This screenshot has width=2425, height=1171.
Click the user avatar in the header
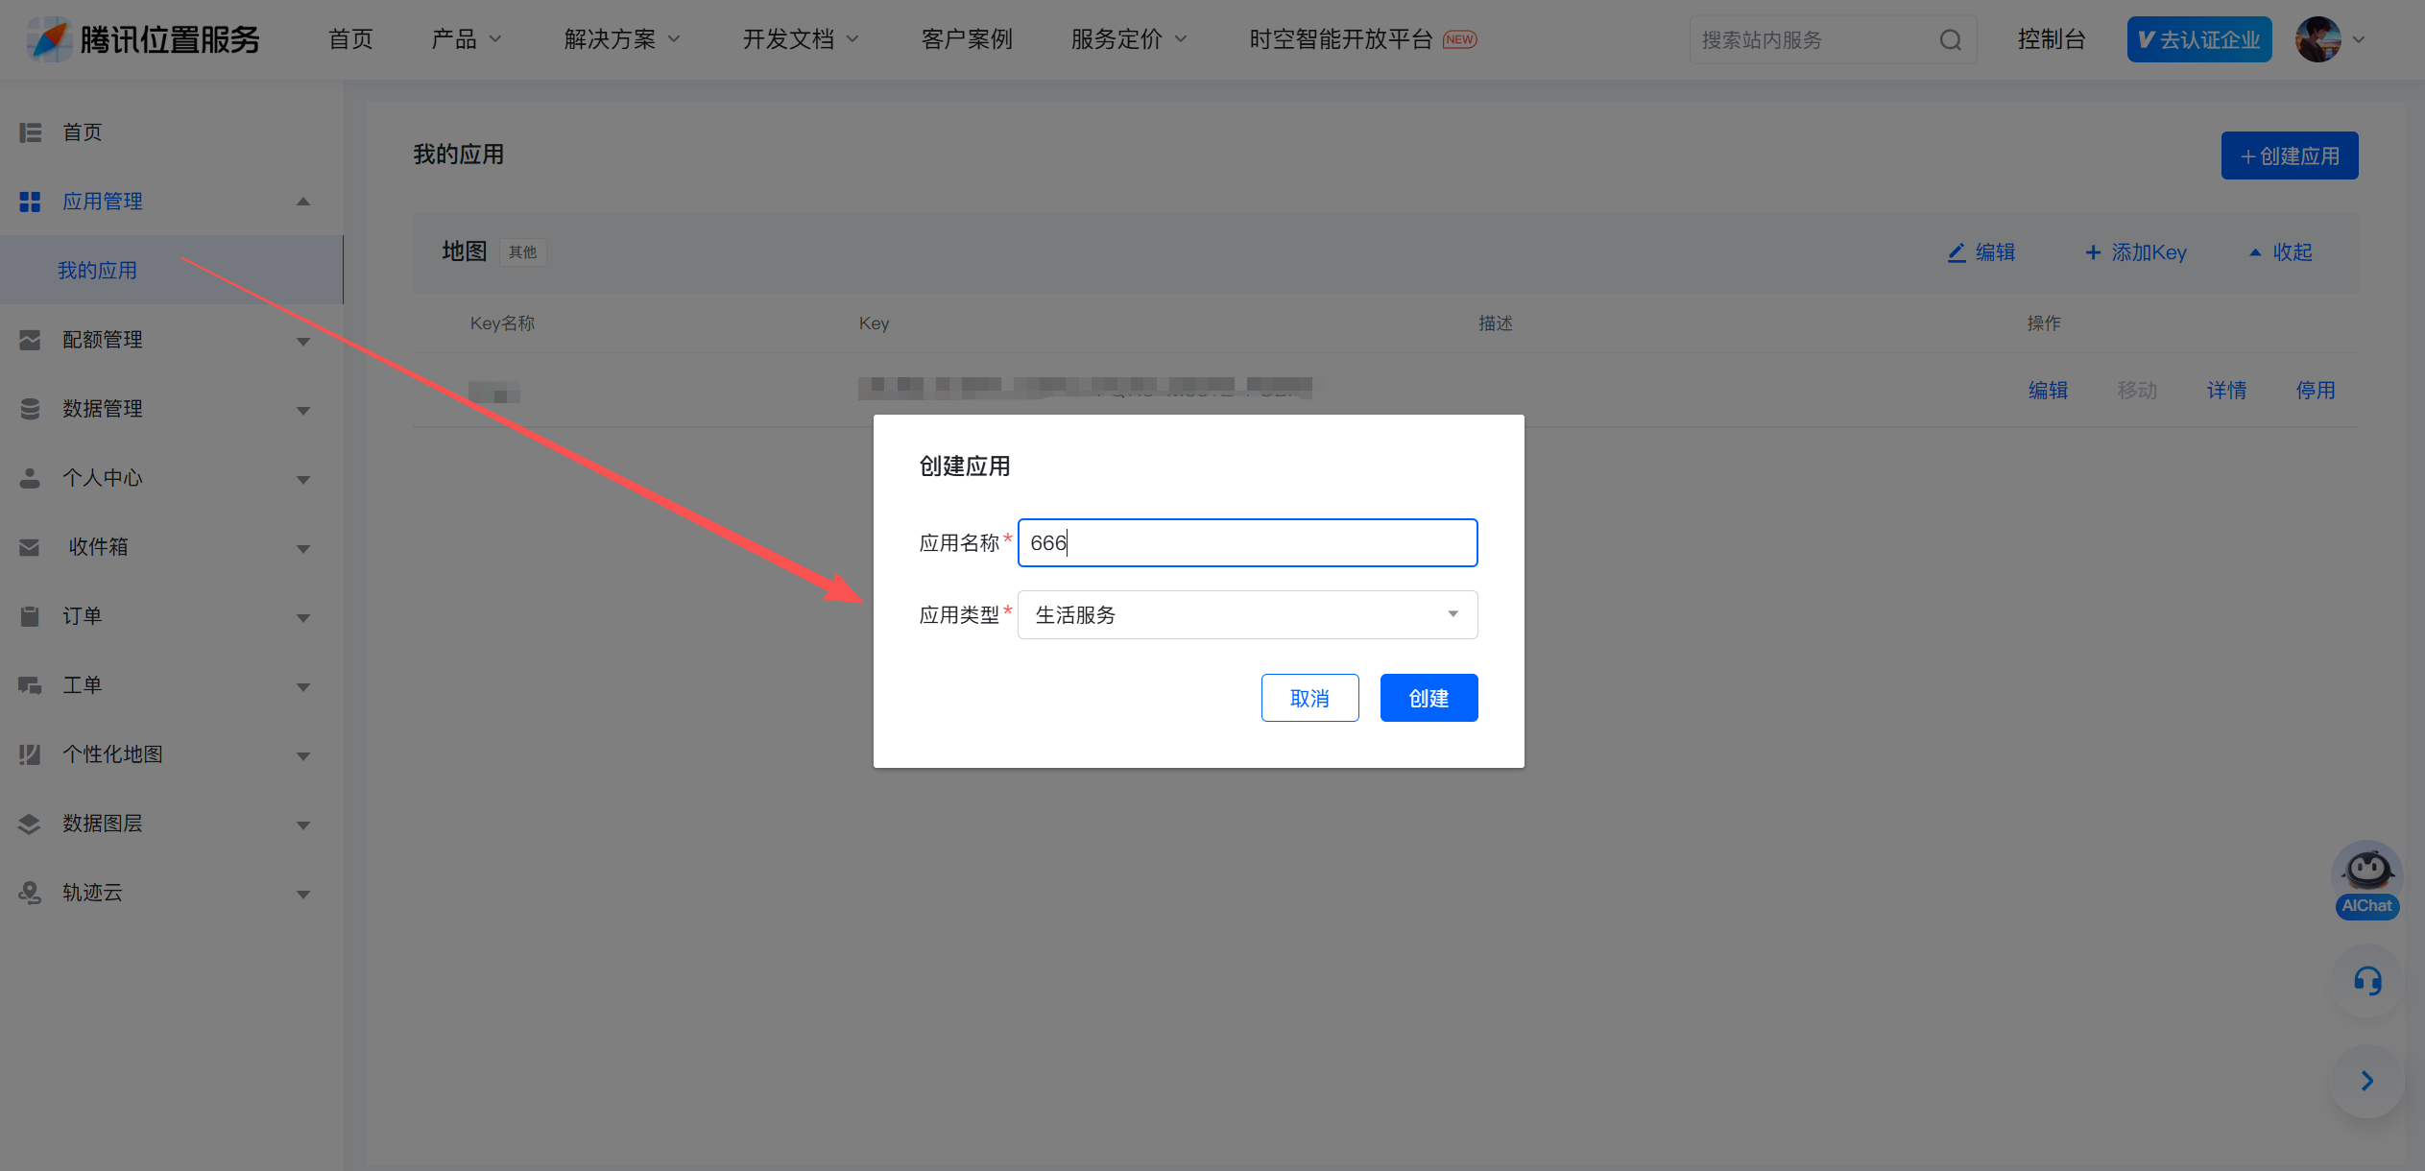(2317, 39)
